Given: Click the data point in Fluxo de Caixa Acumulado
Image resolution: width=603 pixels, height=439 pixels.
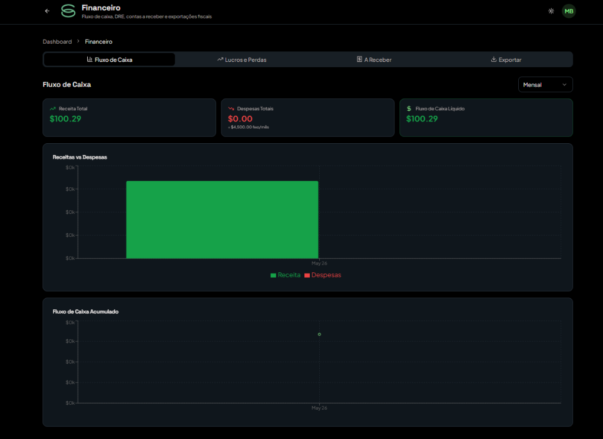Looking at the screenshot, I should tap(319, 334).
